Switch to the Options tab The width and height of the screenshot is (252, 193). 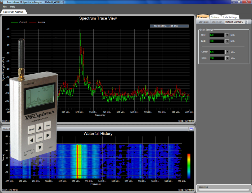tap(215, 17)
